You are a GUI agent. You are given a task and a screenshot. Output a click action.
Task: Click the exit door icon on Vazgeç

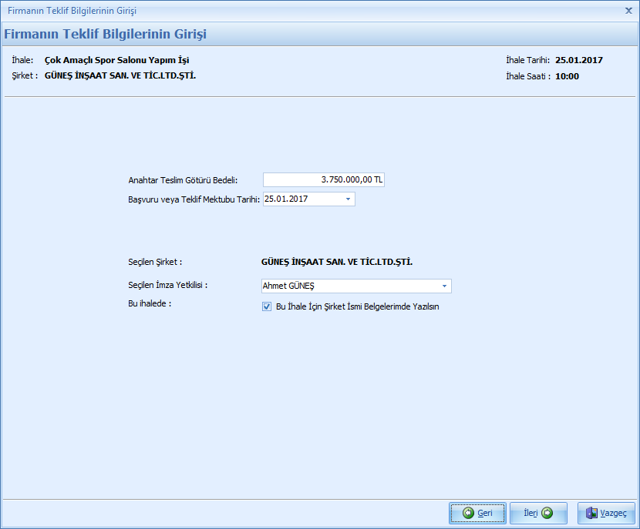pyautogui.click(x=592, y=513)
